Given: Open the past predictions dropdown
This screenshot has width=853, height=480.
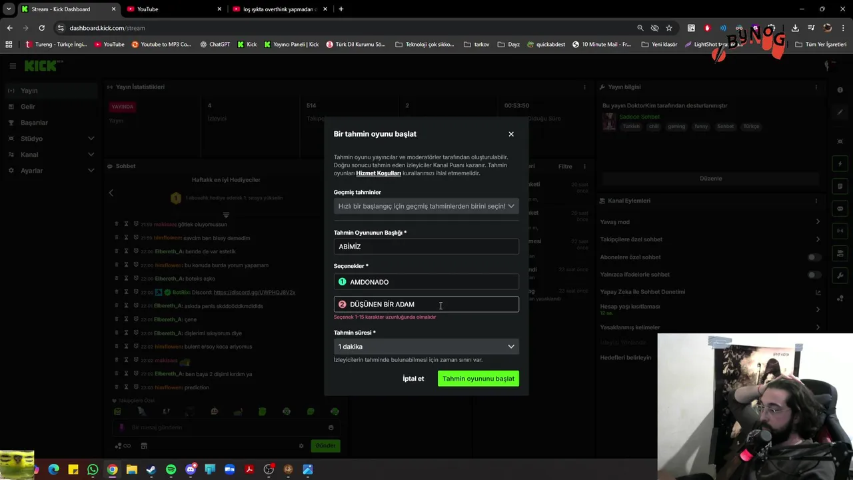Looking at the screenshot, I should point(426,206).
